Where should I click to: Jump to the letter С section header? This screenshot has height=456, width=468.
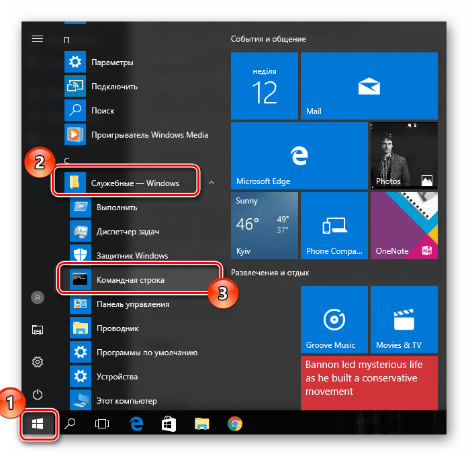point(67,161)
